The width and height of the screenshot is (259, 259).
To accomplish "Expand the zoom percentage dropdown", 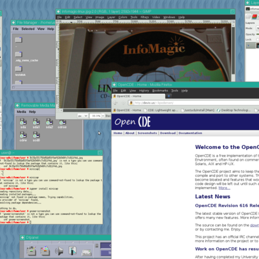I will coord(103,116).
